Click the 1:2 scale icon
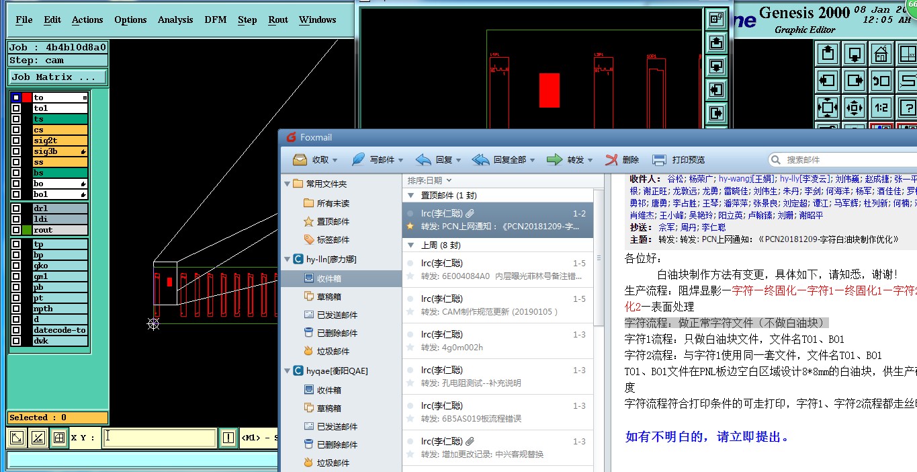Image resolution: width=917 pixels, height=472 pixels. [x=881, y=108]
